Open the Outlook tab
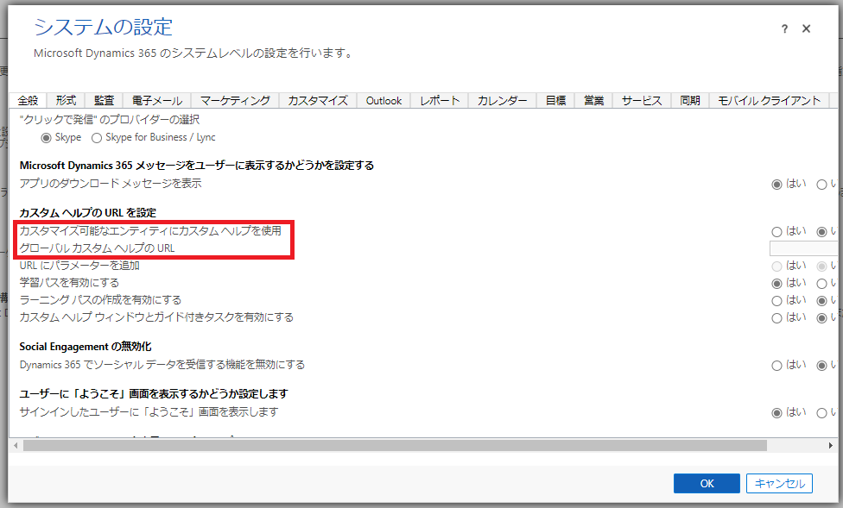The image size is (843, 508). [383, 100]
